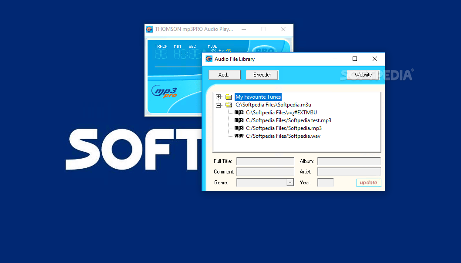Click inside the Full Title field
Viewport: 461px width, 263px height.
click(265, 161)
